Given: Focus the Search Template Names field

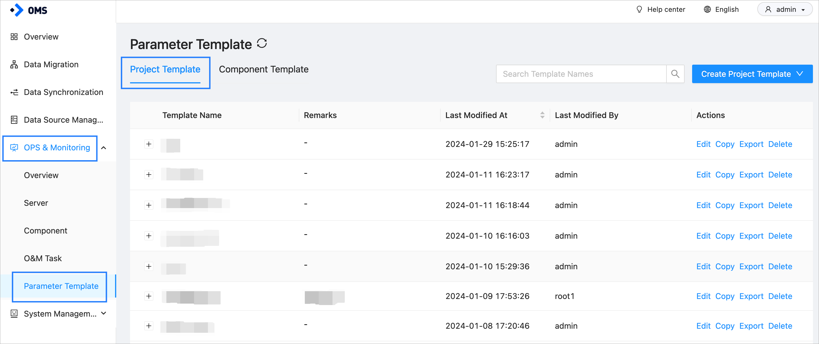Looking at the screenshot, I should pyautogui.click(x=581, y=74).
